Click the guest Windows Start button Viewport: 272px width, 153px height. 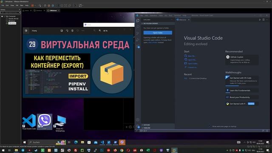[25, 142]
